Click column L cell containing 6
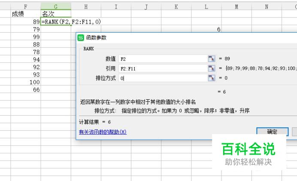 (x=206, y=29)
